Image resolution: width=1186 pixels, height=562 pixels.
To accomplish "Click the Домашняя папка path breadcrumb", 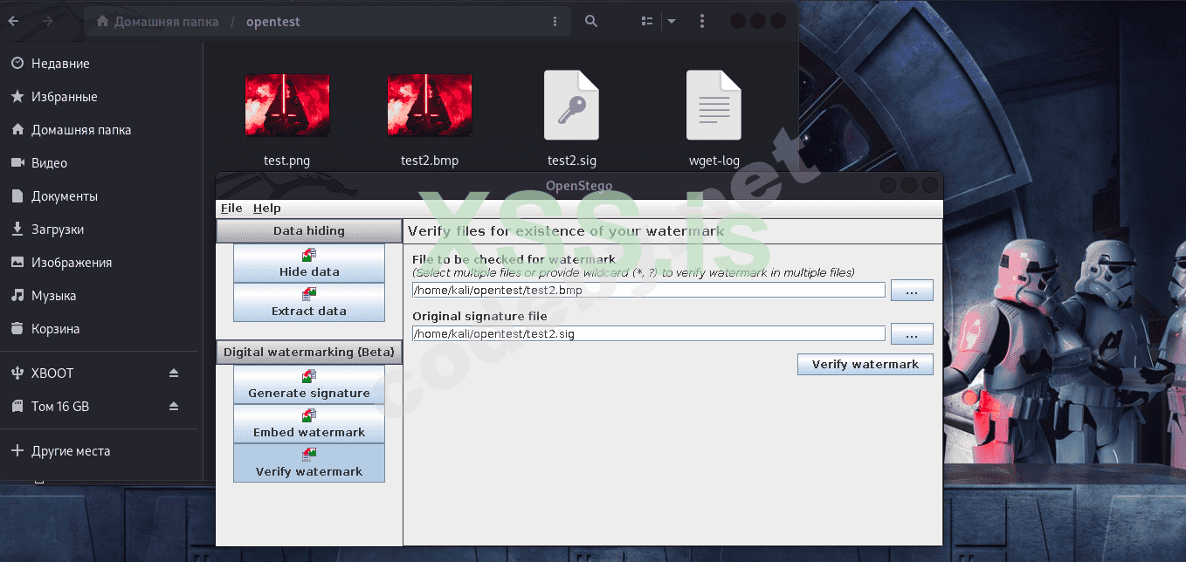I will coord(158,22).
